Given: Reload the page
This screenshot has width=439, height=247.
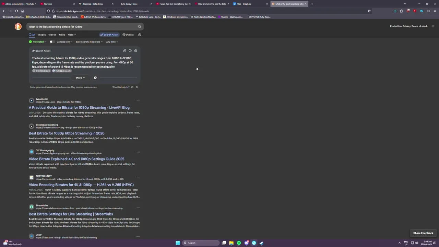Looking at the screenshot, I should (x=16, y=11).
